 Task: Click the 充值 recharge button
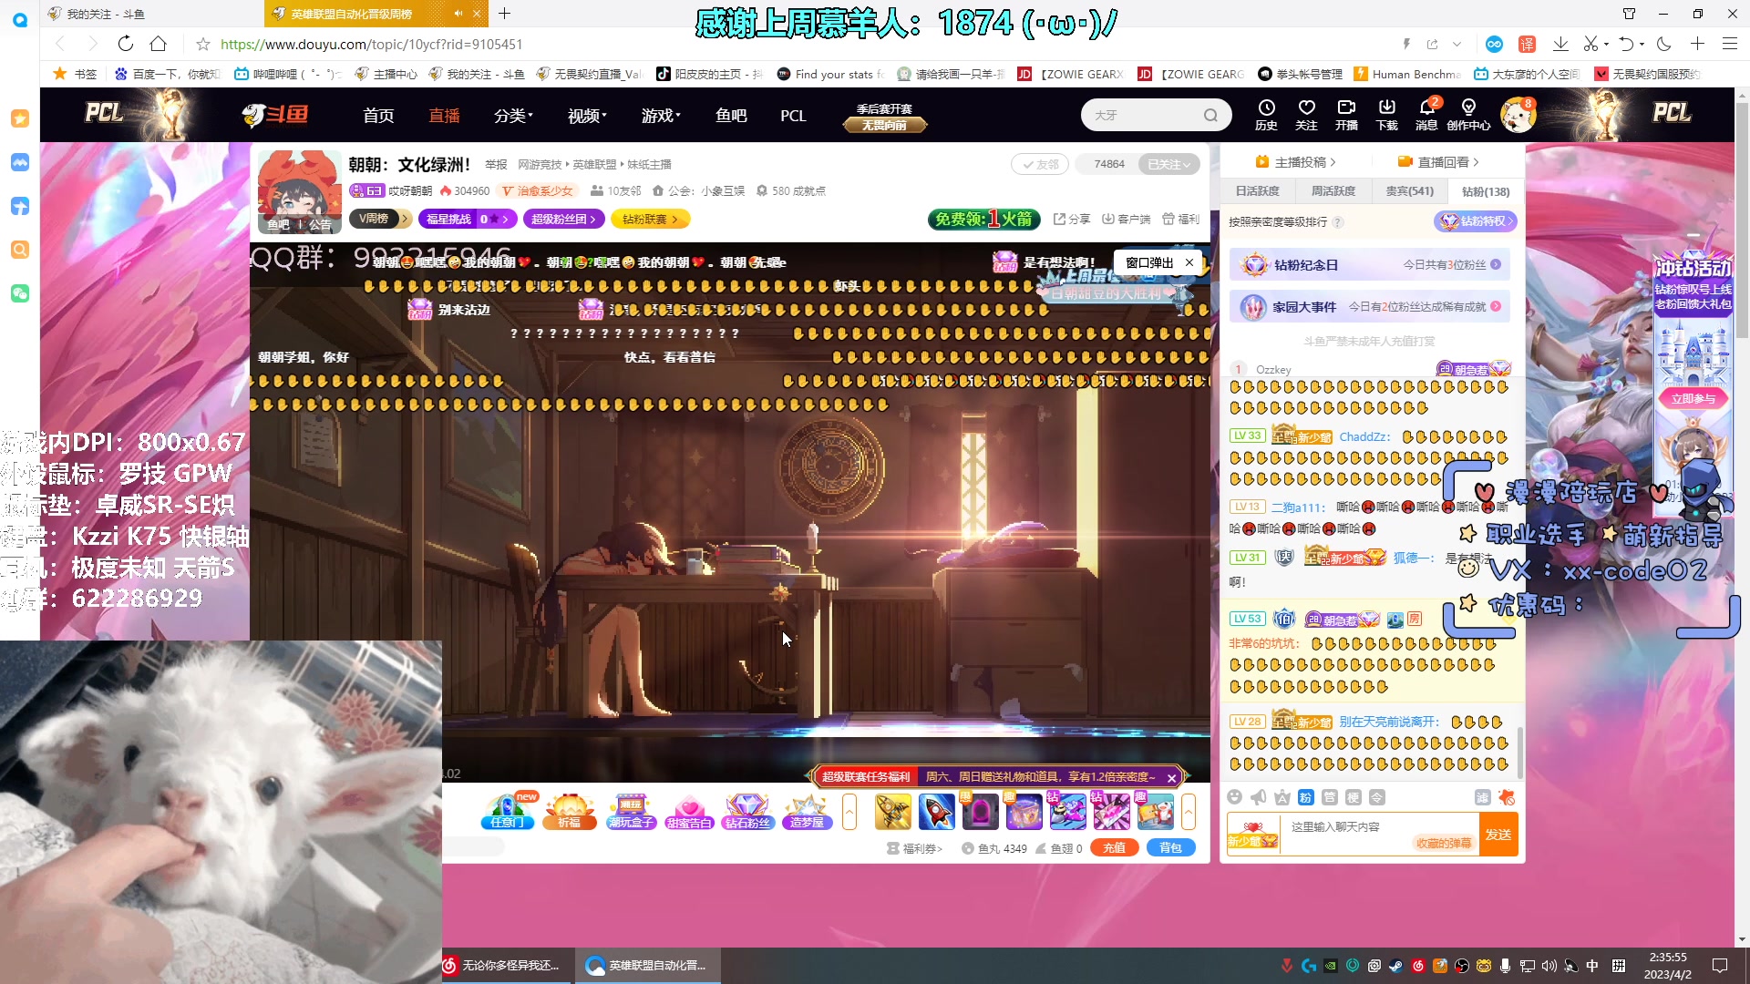click(1114, 848)
